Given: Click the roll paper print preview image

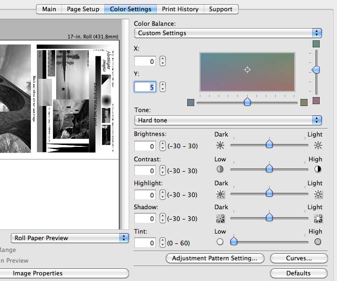Looking at the screenshot, I should (59, 99).
